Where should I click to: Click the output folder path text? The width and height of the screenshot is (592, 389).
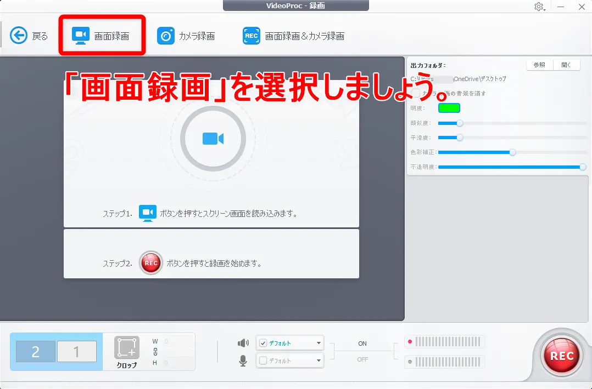458,79
